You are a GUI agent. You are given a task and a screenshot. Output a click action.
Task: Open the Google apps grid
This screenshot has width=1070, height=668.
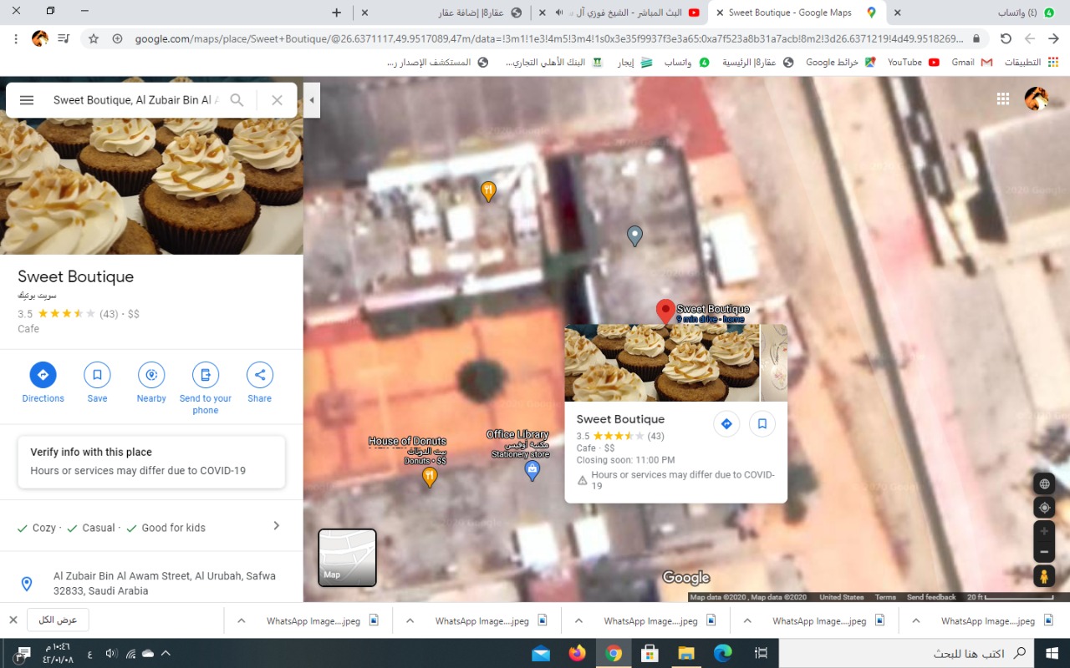(1002, 99)
